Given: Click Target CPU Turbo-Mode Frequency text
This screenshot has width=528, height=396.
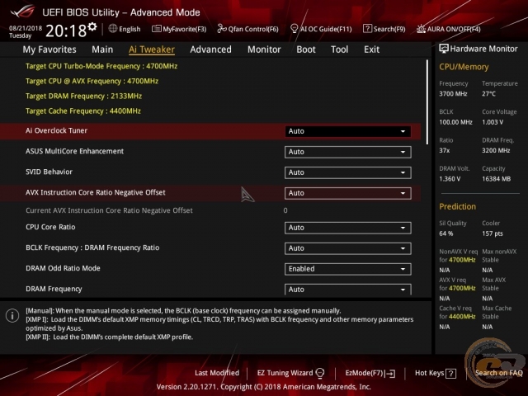Looking at the screenshot, I should coord(101,66).
